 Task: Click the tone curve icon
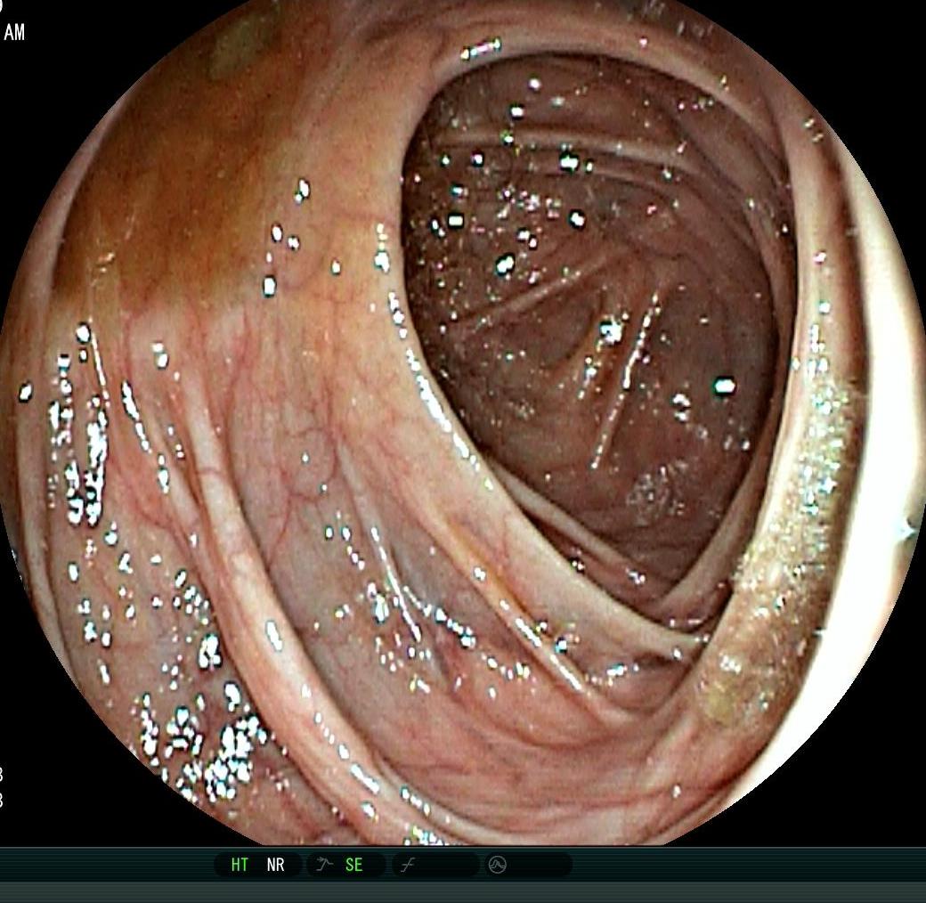(408, 866)
